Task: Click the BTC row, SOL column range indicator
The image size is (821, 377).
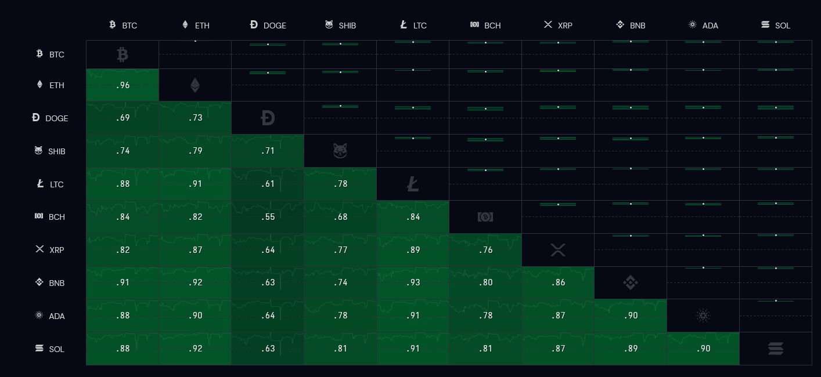Action: (776, 42)
